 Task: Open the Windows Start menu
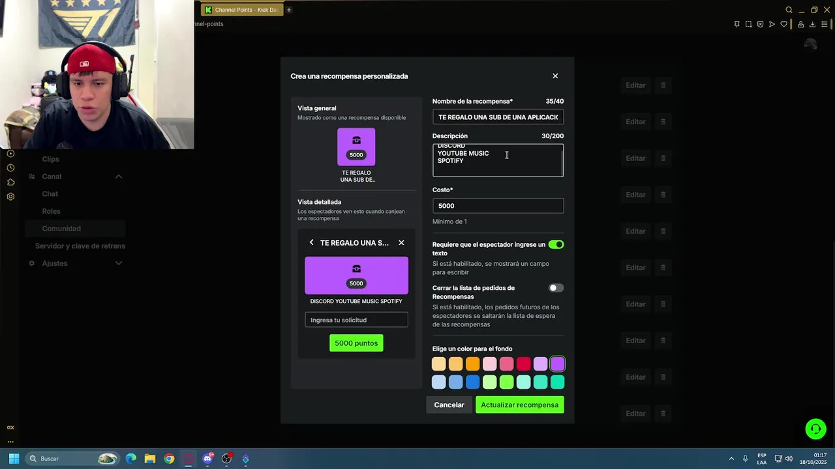(x=14, y=459)
